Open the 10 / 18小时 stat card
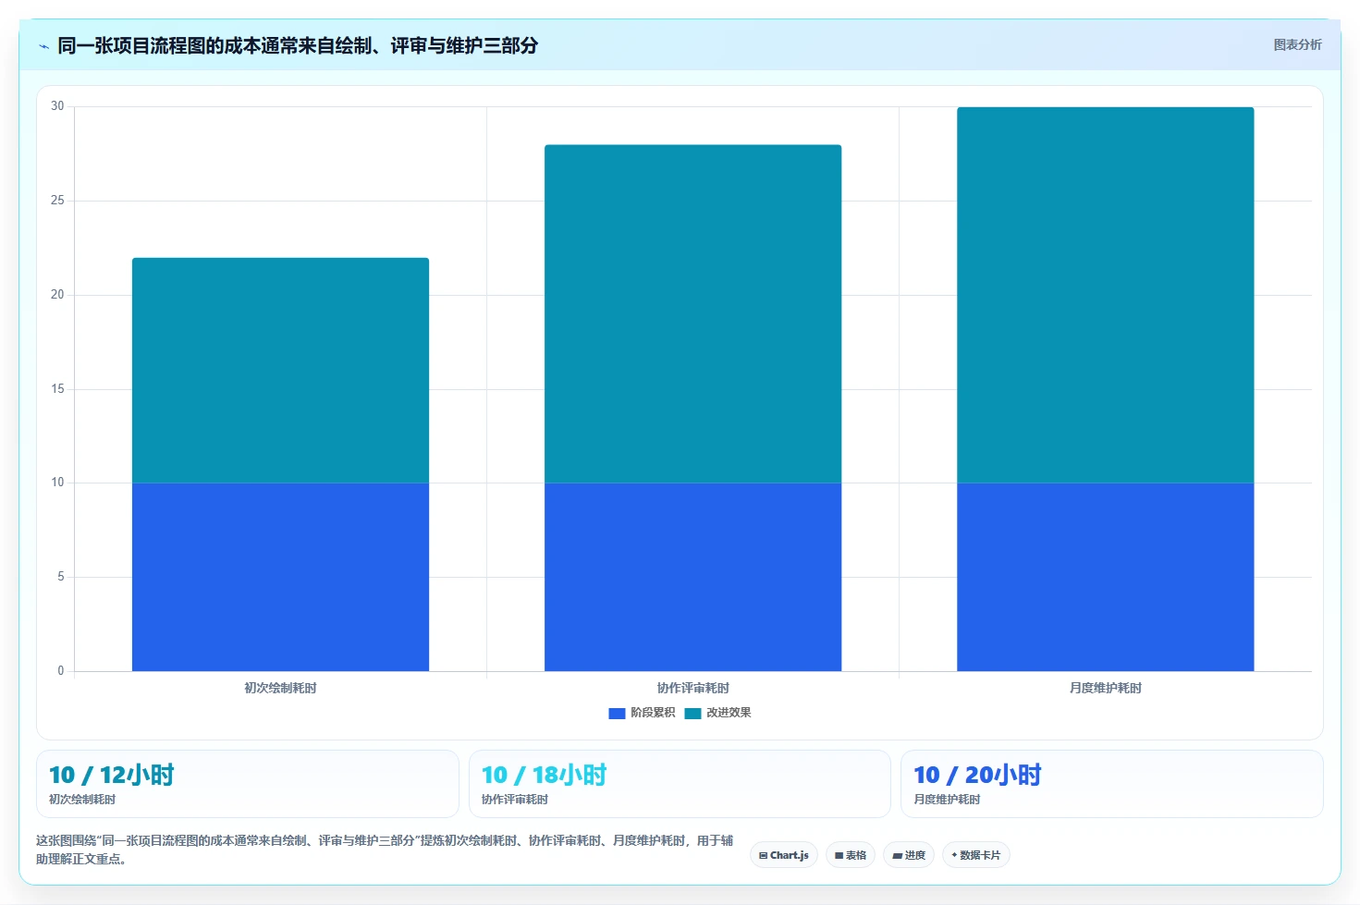 [680, 784]
